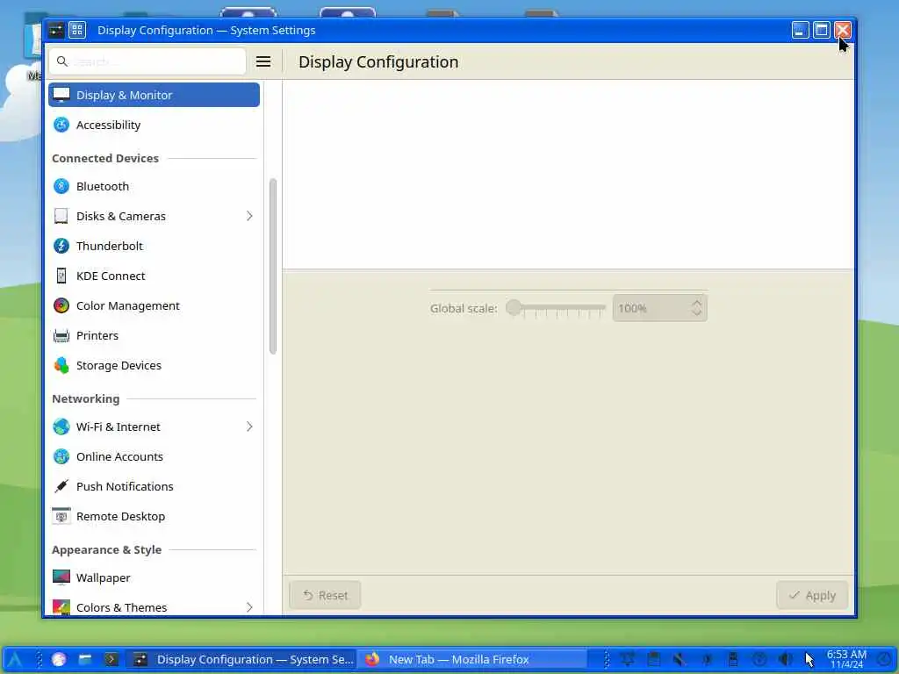899x674 pixels.
Task: Click the sidebar vertical scrollbar
Action: coord(273,267)
